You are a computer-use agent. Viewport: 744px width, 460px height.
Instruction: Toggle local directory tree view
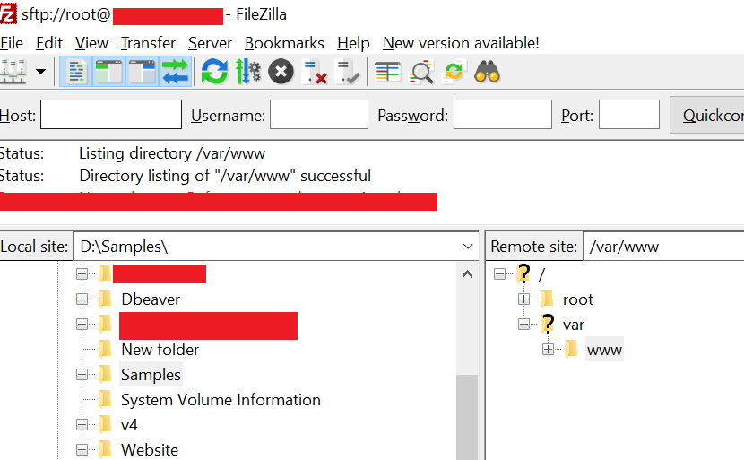[109, 71]
